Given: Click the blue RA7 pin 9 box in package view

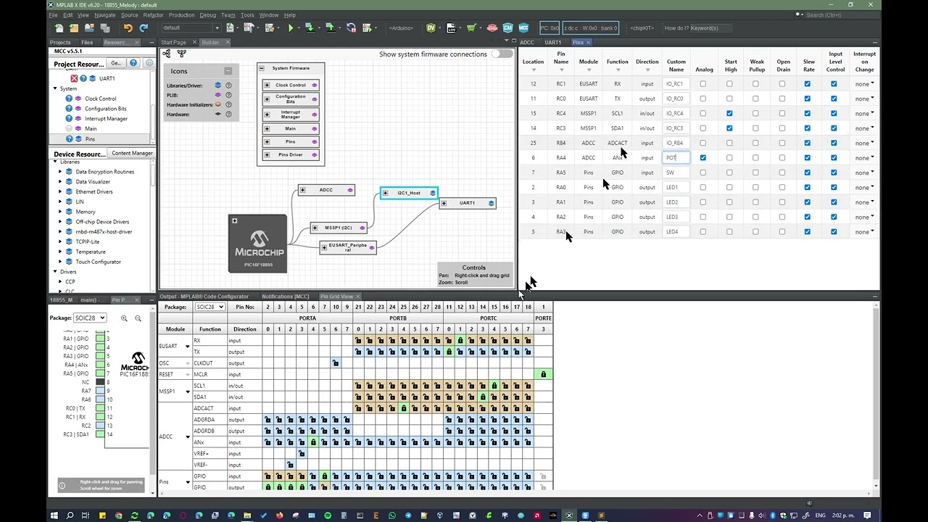Looking at the screenshot, I should click(x=100, y=391).
